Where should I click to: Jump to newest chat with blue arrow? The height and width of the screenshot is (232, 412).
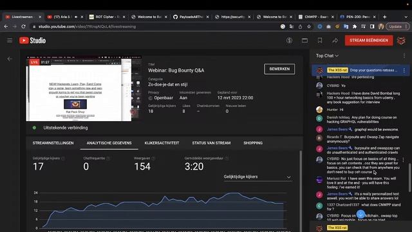(360, 214)
